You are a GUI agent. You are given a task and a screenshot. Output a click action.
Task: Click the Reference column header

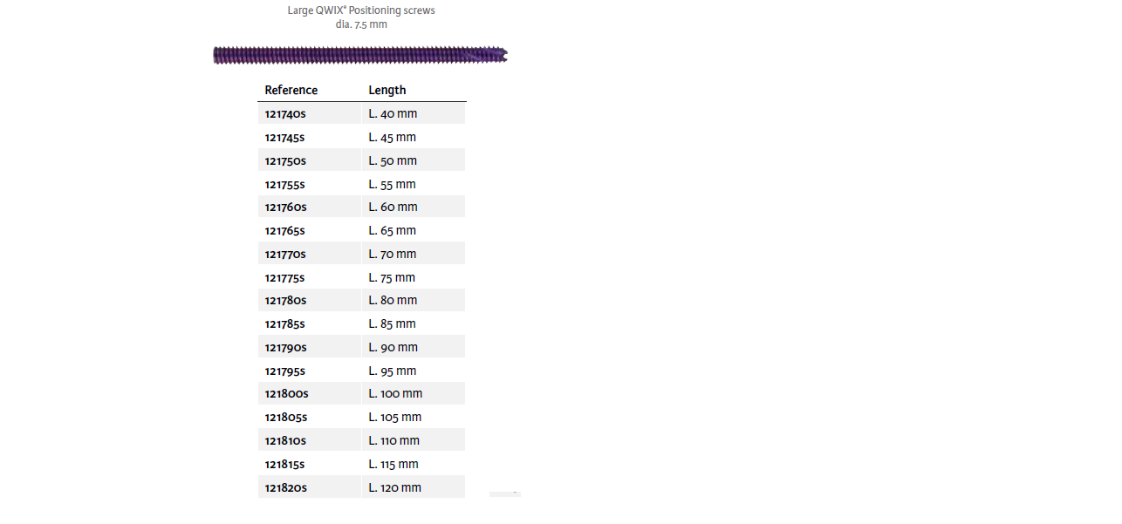coord(291,90)
